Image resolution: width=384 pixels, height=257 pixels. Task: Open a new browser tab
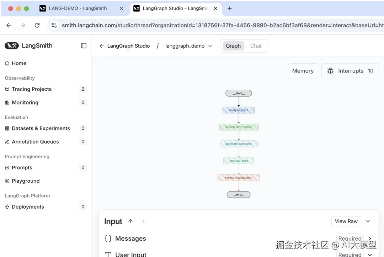(x=229, y=9)
